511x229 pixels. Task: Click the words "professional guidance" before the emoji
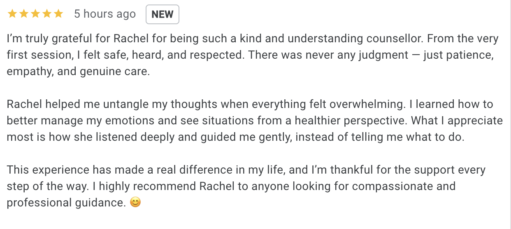pos(66,203)
